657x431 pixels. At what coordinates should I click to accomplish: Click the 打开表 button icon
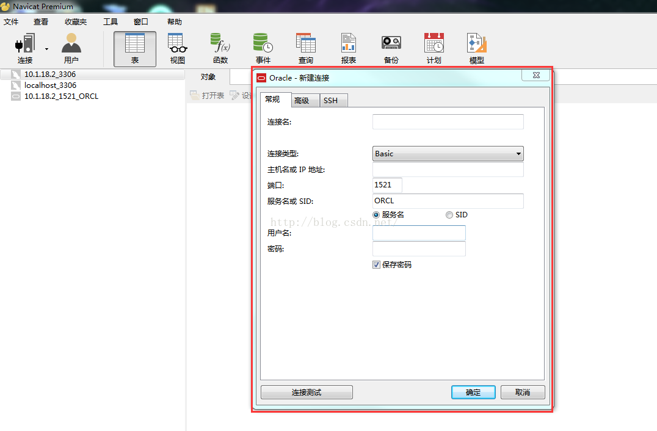coord(194,95)
